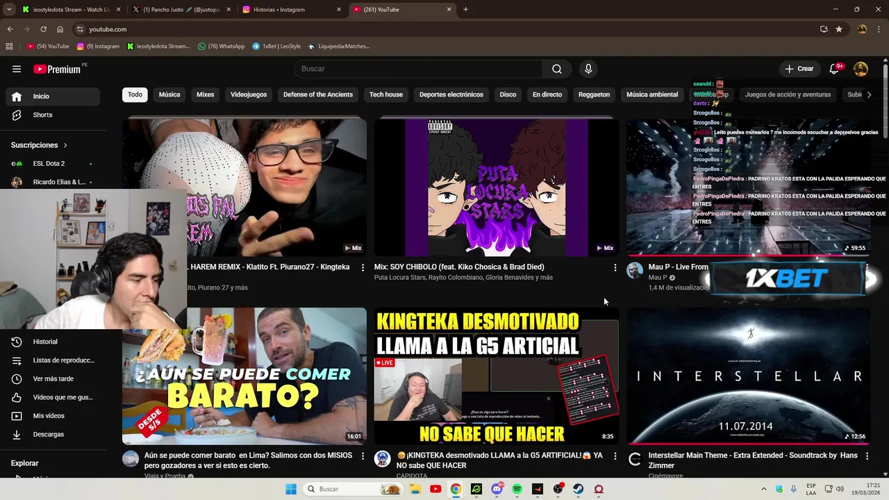
Task: Click the Crear button
Action: 799,69
